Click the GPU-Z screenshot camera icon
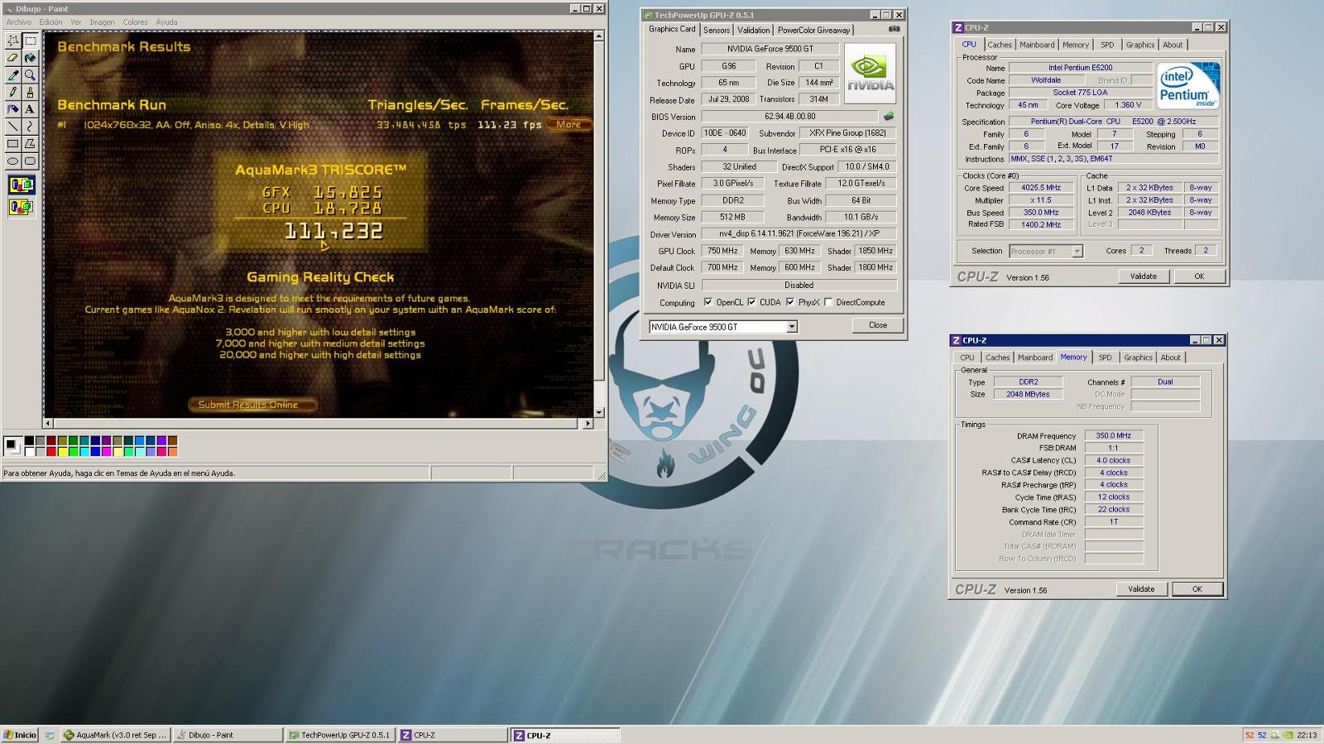The height and width of the screenshot is (744, 1324). tap(894, 29)
